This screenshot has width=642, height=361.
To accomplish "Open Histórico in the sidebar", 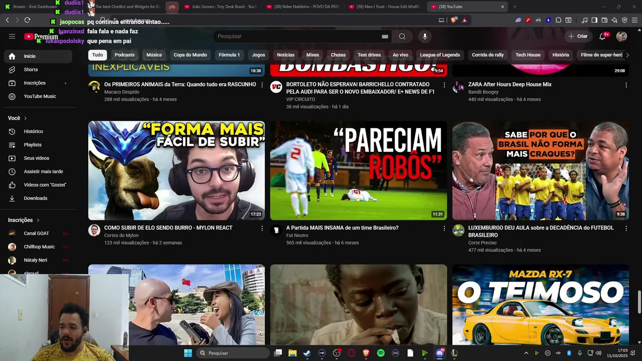I will (38, 131).
